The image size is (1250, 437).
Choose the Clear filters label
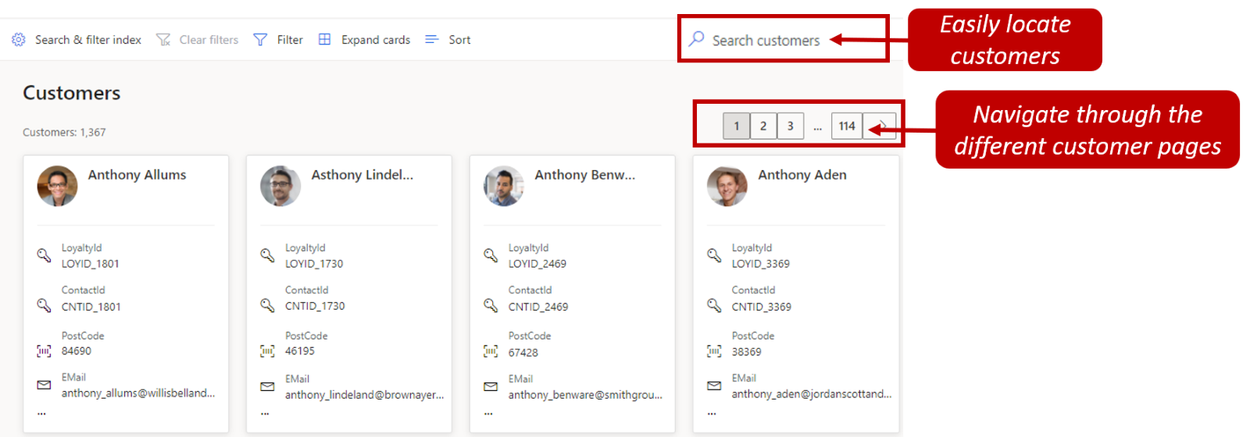(x=209, y=40)
